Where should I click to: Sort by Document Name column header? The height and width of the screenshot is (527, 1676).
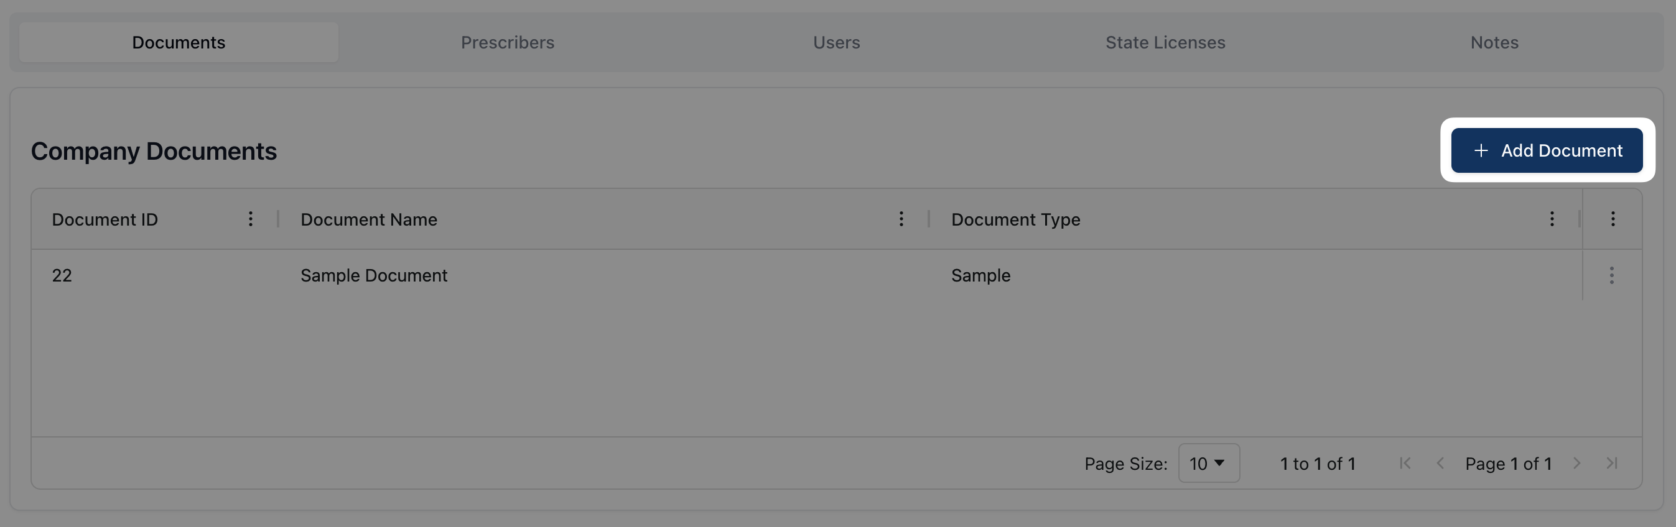coord(369,219)
